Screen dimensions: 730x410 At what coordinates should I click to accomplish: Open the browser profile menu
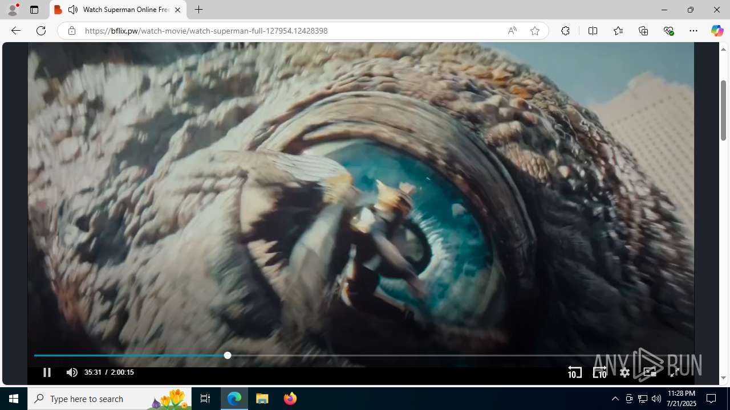(13, 10)
